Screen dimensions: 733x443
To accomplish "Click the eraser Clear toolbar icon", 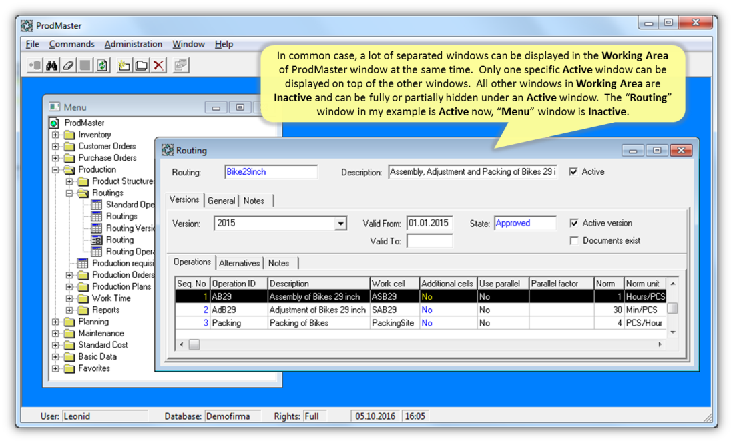I will tap(68, 65).
